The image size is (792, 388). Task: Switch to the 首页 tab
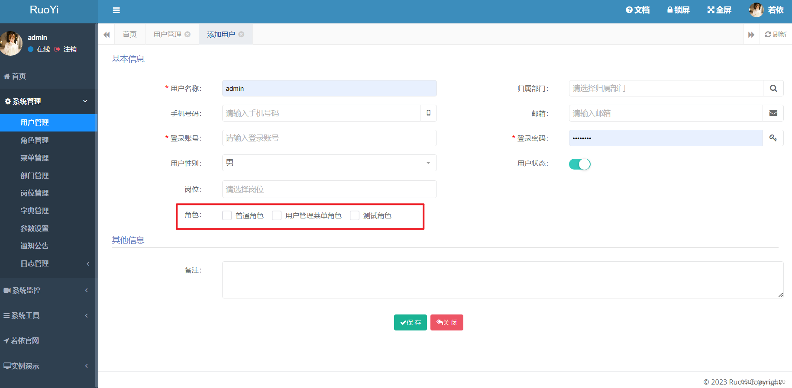[x=129, y=34]
